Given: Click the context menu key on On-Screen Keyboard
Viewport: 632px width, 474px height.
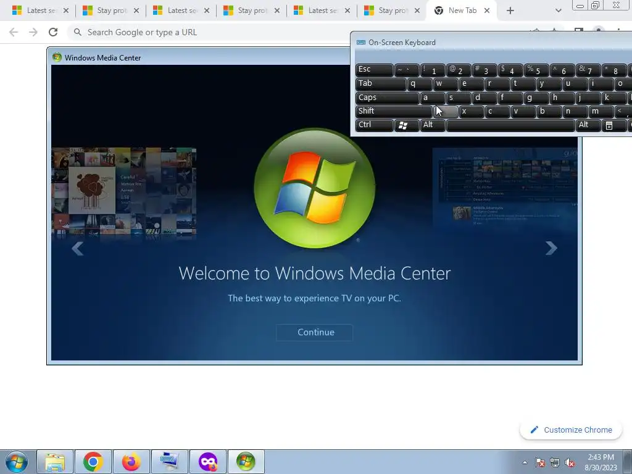Looking at the screenshot, I should click(614, 125).
